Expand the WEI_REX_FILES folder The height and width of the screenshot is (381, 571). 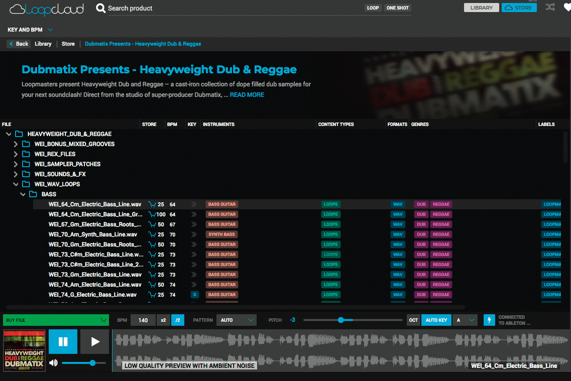click(x=16, y=154)
